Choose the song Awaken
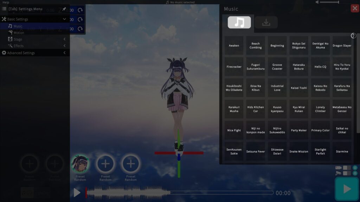The image size is (360, 202). click(x=234, y=45)
